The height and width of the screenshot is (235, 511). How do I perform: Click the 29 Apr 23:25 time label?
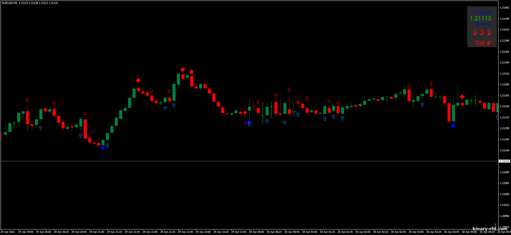pos(221,232)
